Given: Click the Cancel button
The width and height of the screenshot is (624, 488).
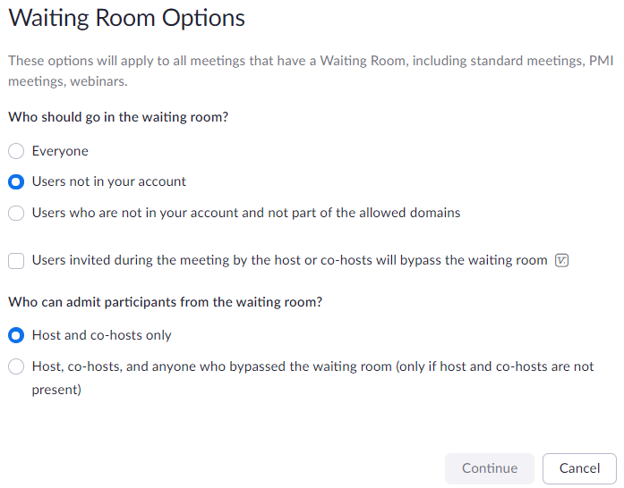Looking at the screenshot, I should (x=579, y=468).
